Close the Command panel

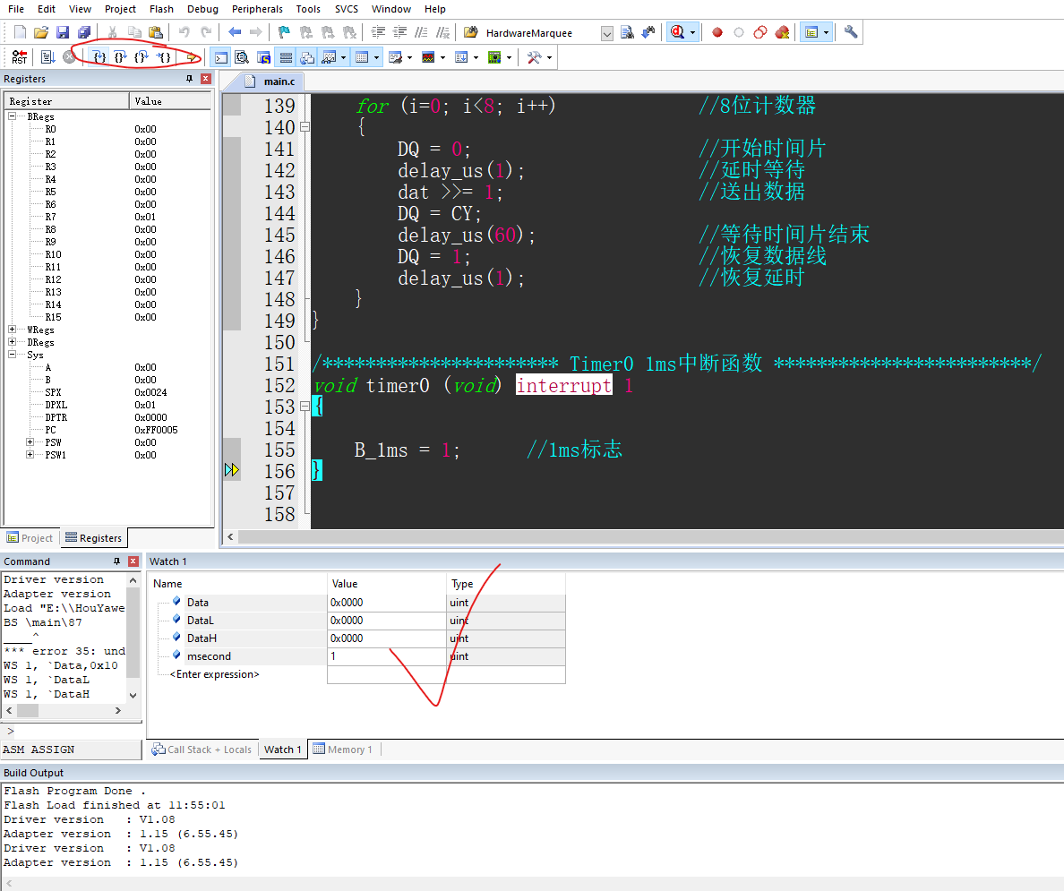(x=133, y=561)
